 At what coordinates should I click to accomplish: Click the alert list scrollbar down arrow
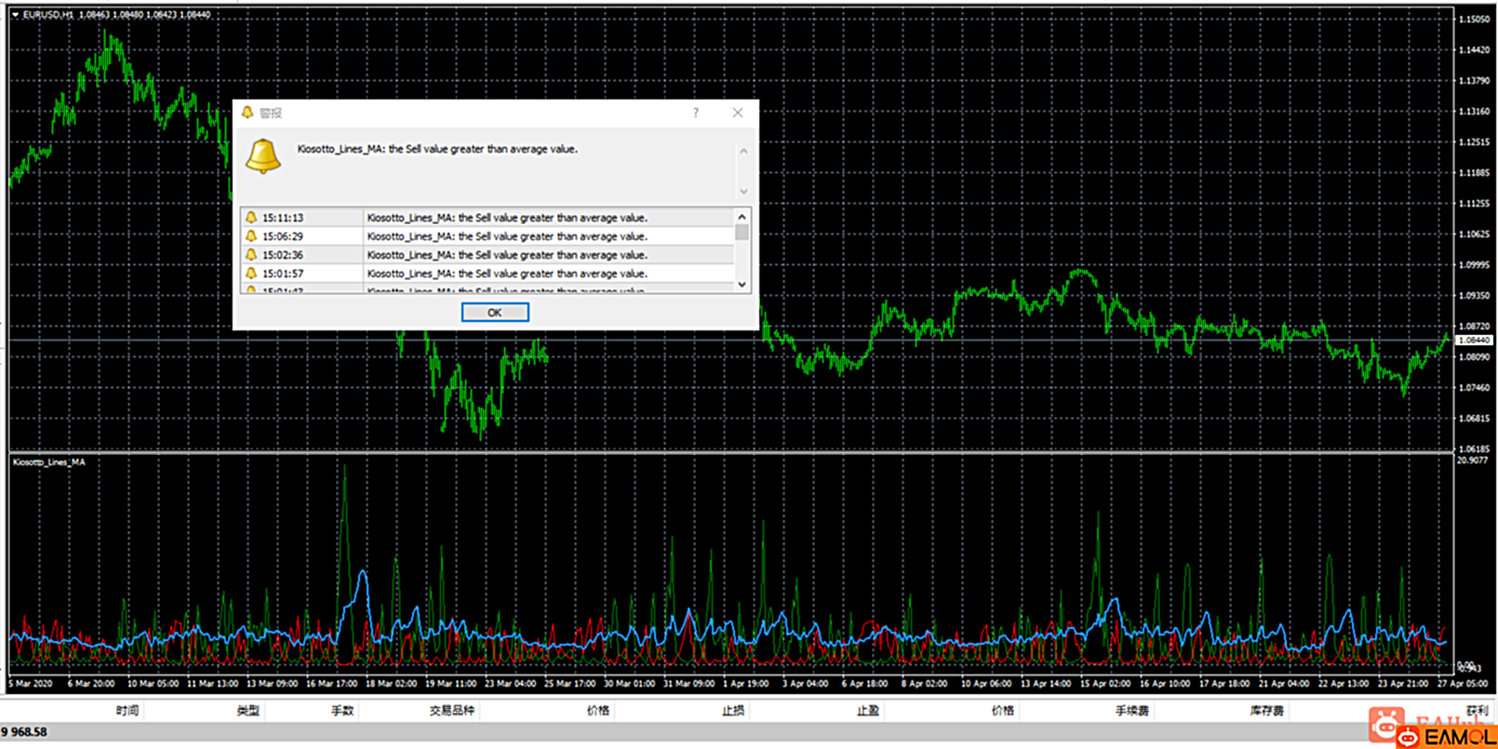click(742, 285)
